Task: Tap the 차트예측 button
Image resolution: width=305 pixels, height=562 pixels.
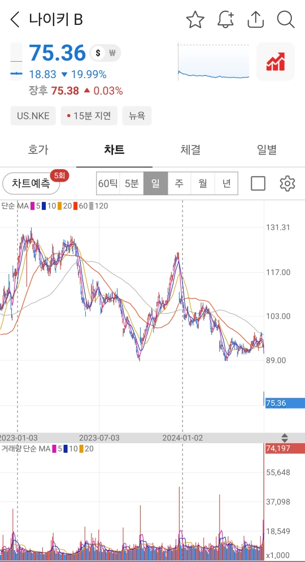Action: pyautogui.click(x=30, y=183)
